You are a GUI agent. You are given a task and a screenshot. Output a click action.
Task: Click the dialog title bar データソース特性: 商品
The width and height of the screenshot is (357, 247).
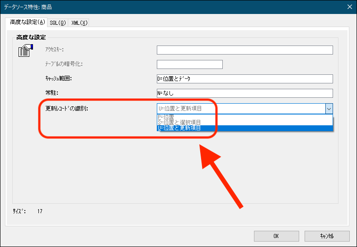coord(136,7)
